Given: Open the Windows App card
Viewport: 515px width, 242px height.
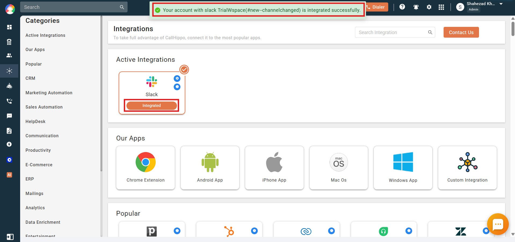Looking at the screenshot, I should (403, 168).
